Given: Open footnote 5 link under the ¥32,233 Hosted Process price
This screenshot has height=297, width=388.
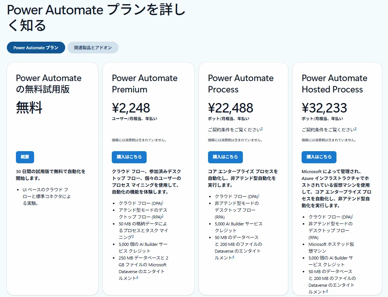Looking at the screenshot, I should click(355, 129).
